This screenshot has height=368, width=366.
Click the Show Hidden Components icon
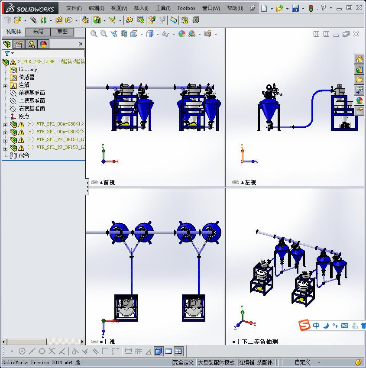click(85, 20)
